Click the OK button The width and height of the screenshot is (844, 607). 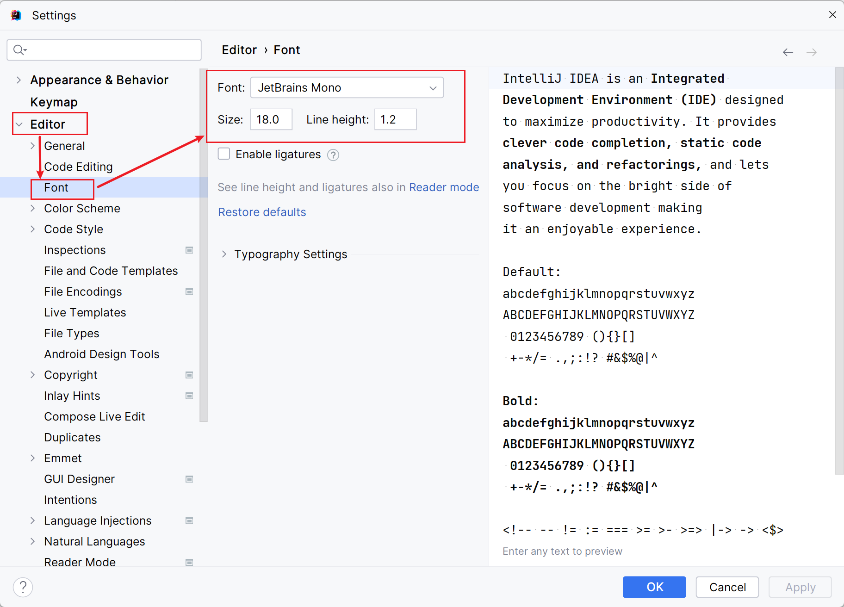point(654,587)
